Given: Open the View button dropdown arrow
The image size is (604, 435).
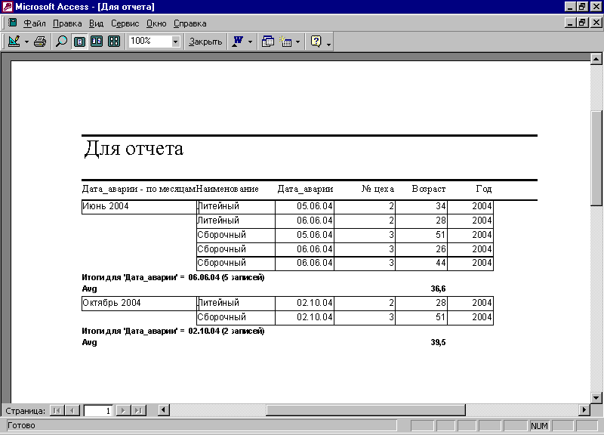Looking at the screenshot, I should (x=26, y=42).
